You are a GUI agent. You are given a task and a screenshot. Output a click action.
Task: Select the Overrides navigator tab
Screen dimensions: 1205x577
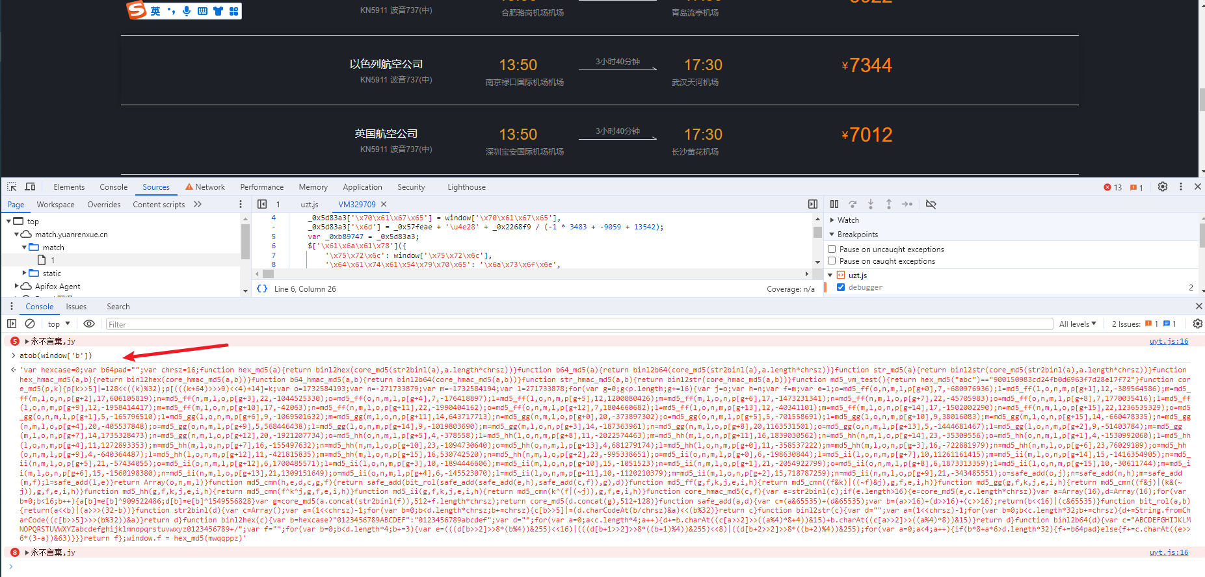pos(104,205)
